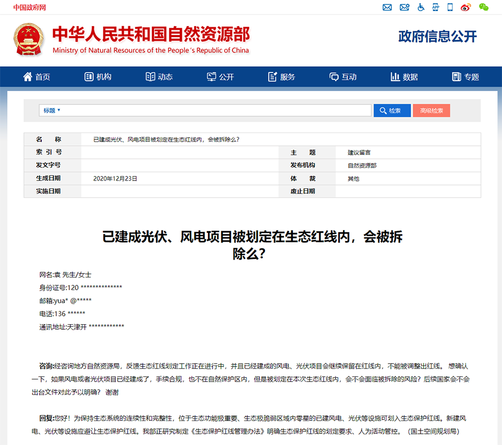Click the 中华人民共和国自然资源部 site title

tap(151, 34)
